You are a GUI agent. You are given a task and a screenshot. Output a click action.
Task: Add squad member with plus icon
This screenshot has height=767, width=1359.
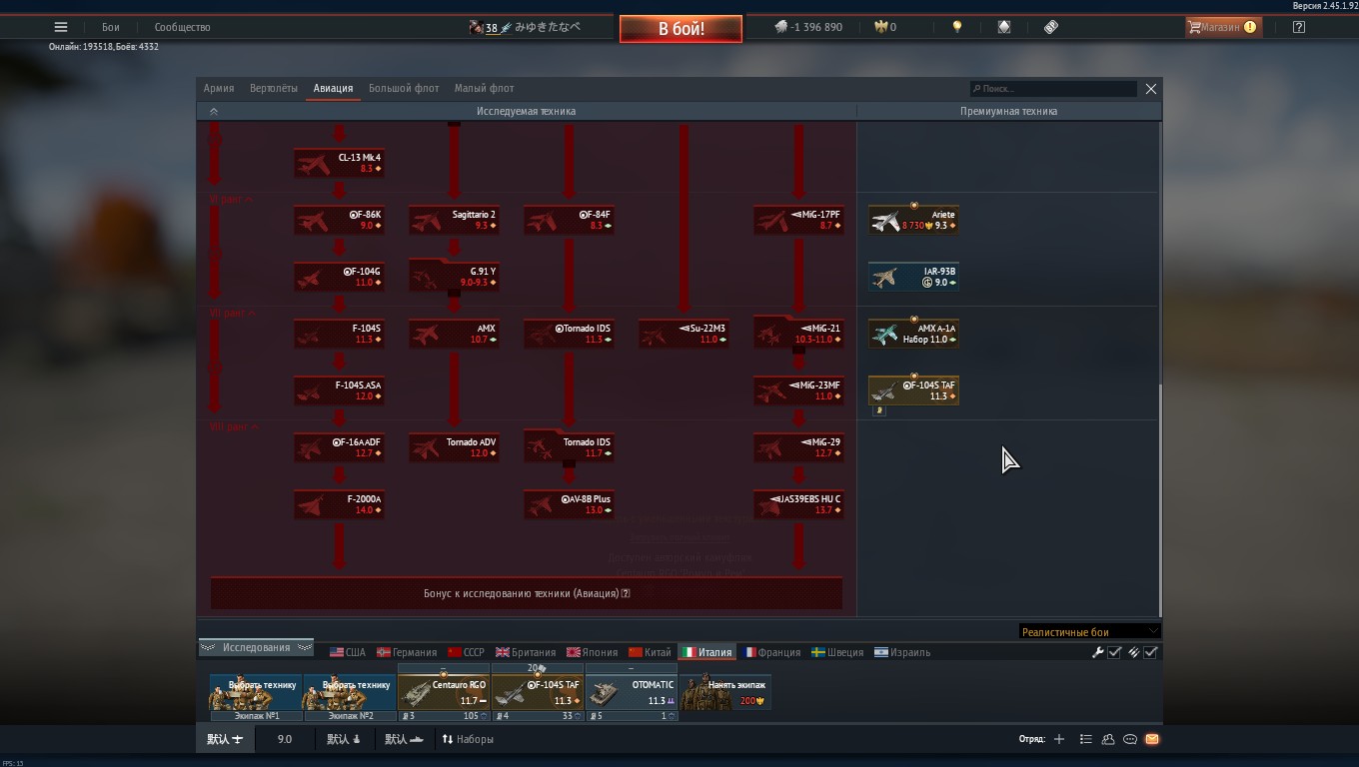click(1059, 739)
